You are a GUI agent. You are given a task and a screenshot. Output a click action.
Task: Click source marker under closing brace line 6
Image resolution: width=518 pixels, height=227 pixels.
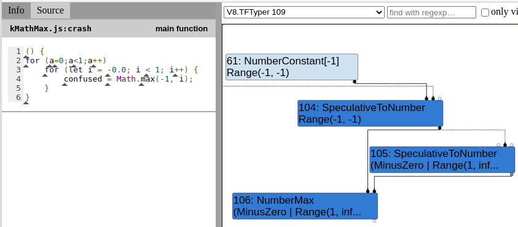click(26, 103)
